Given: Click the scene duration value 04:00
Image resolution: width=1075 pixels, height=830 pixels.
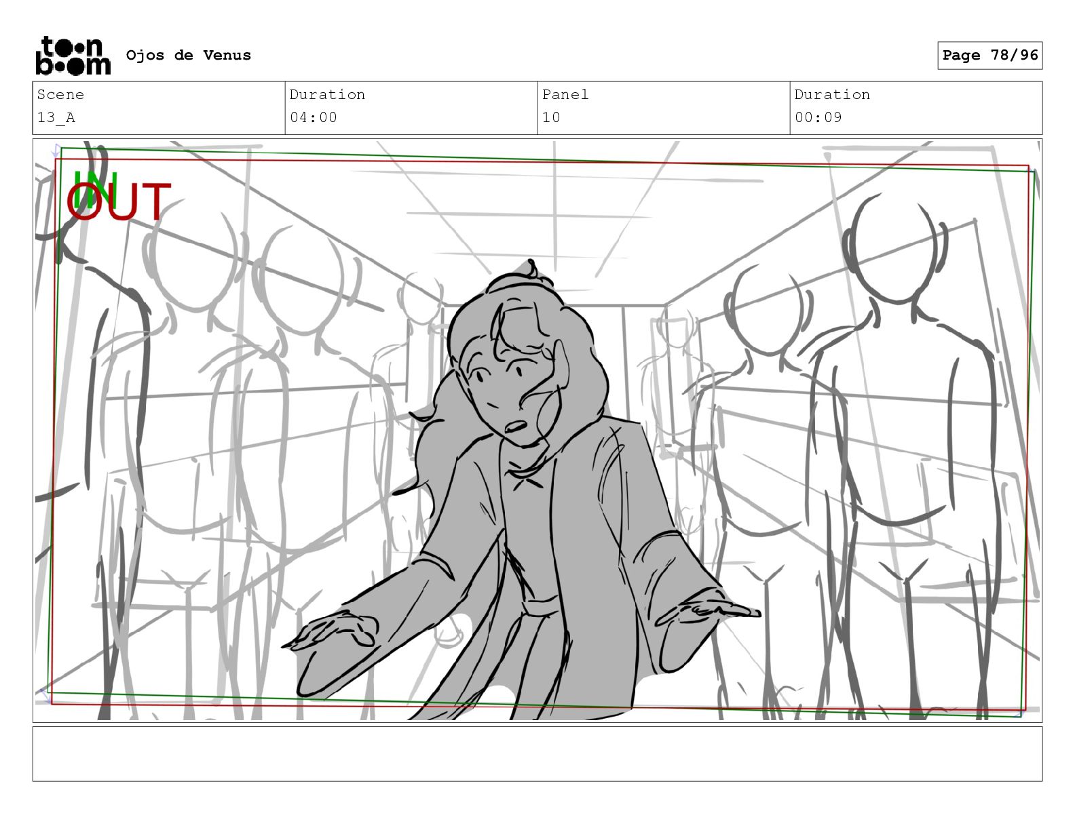Looking at the screenshot, I should [x=313, y=117].
